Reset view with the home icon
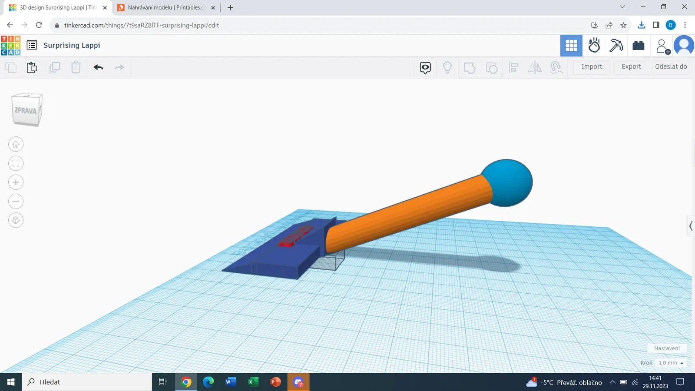 [x=16, y=144]
